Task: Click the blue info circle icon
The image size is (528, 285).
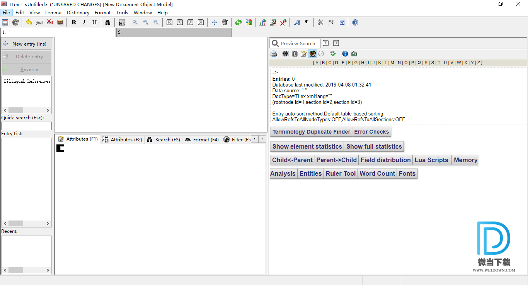Action: pyautogui.click(x=345, y=54)
